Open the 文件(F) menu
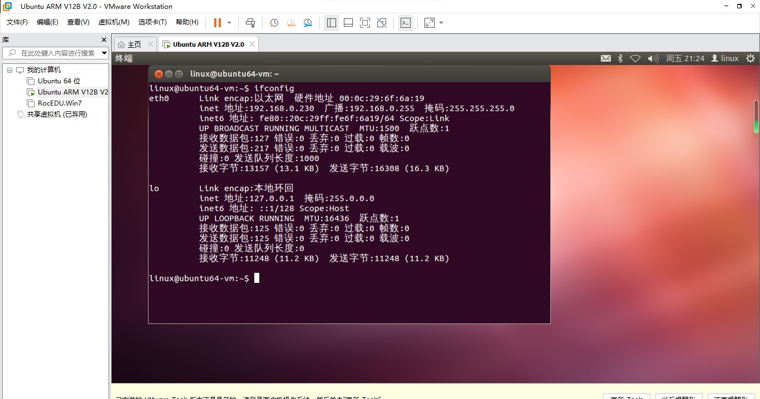760x399 pixels. [17, 22]
